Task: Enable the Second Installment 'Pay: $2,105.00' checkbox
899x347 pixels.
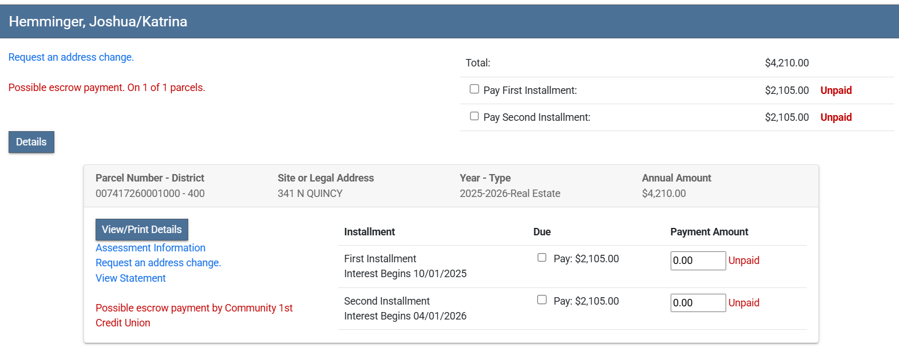Action: 542,300
